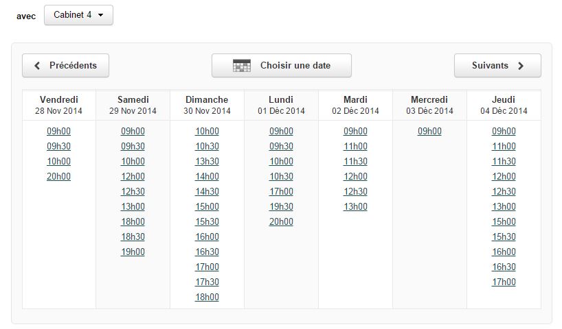
Task: Pick the 12h00 slot on Samedi
Action: click(133, 176)
